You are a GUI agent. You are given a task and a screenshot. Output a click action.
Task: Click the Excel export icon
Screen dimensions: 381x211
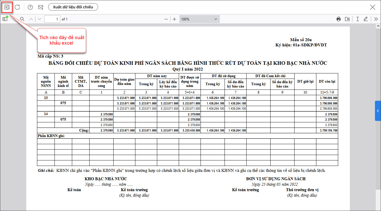[7, 7]
